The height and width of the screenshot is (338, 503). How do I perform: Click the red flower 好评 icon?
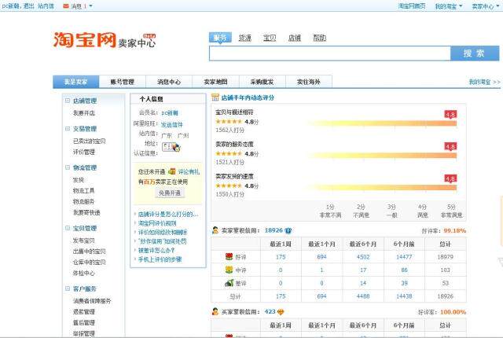pyautogui.click(x=229, y=256)
